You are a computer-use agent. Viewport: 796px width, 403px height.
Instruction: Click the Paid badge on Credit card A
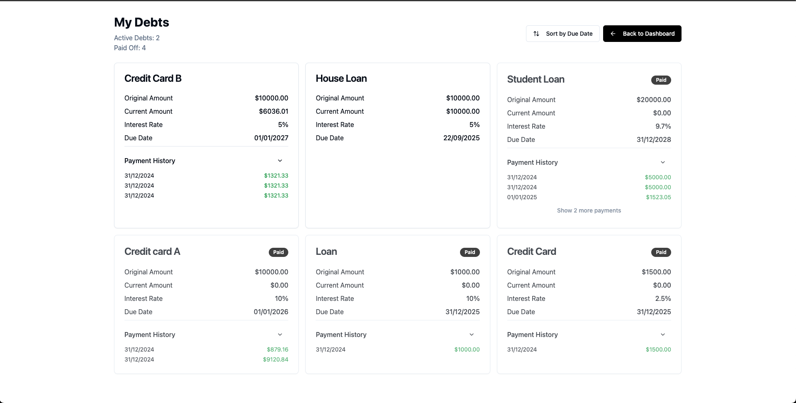(x=278, y=252)
